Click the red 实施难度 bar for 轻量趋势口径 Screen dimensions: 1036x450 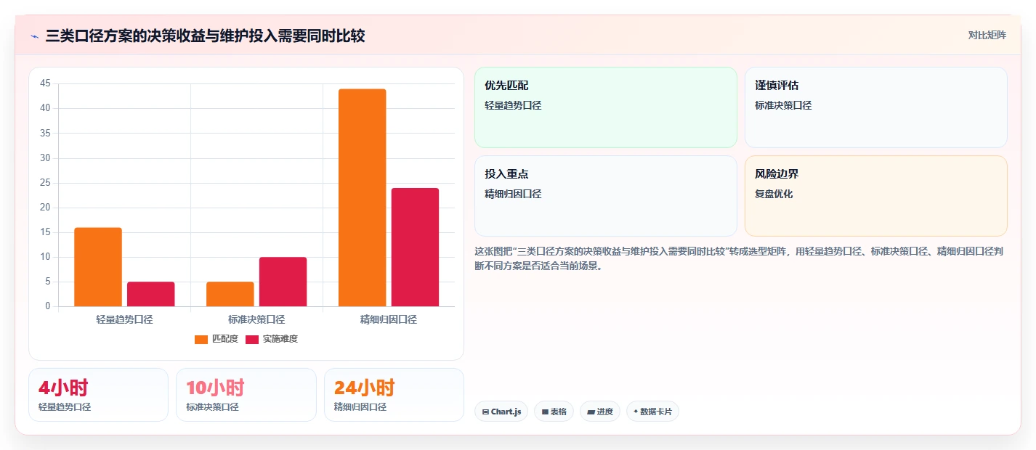click(x=151, y=294)
